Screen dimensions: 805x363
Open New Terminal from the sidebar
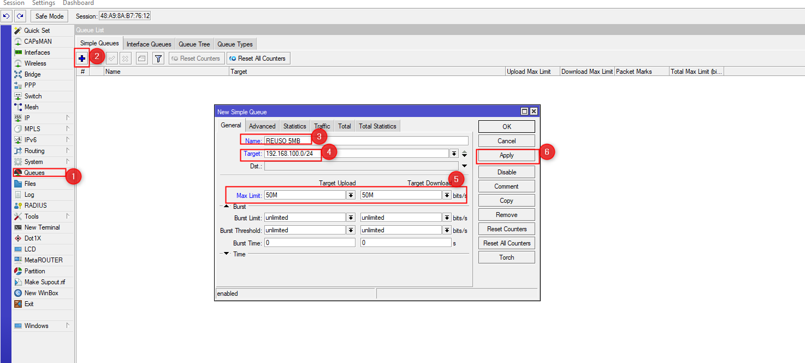coord(42,227)
